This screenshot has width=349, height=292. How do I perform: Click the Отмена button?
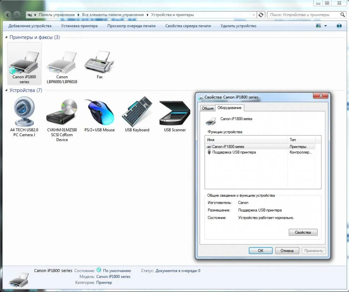tap(287, 251)
